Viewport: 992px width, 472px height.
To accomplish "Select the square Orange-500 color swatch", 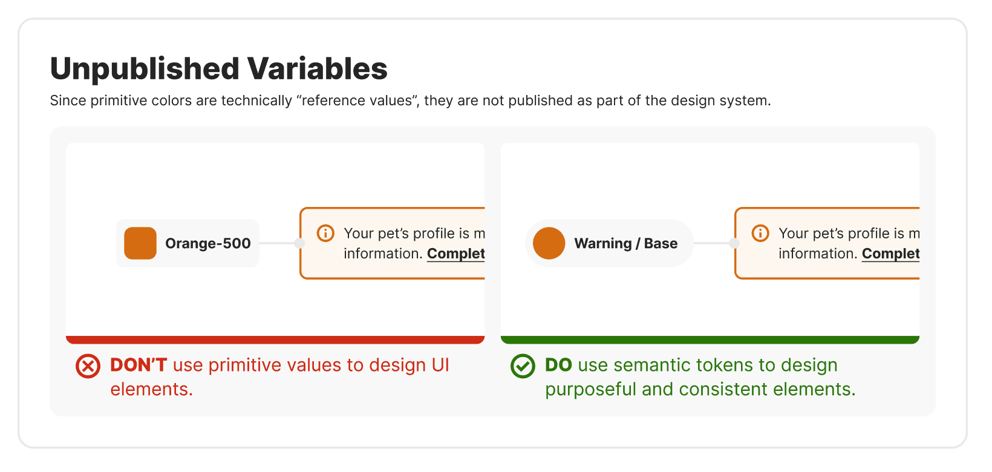I will 140,243.
